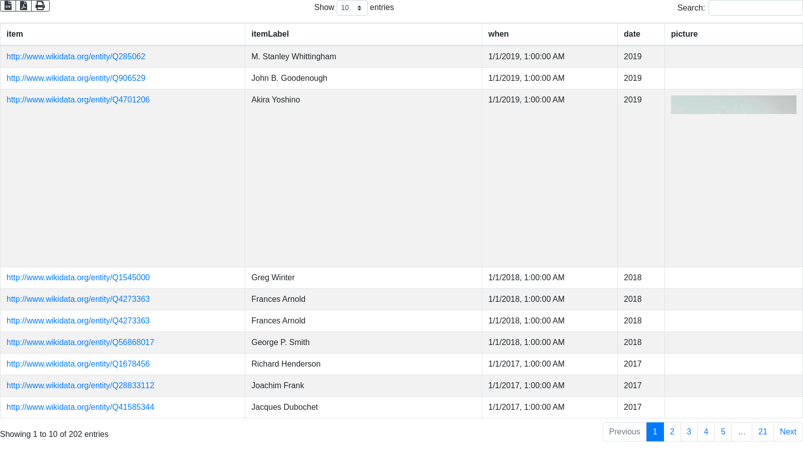Jump to last page 21
Viewport: 803px width, 452px height.
pos(762,432)
